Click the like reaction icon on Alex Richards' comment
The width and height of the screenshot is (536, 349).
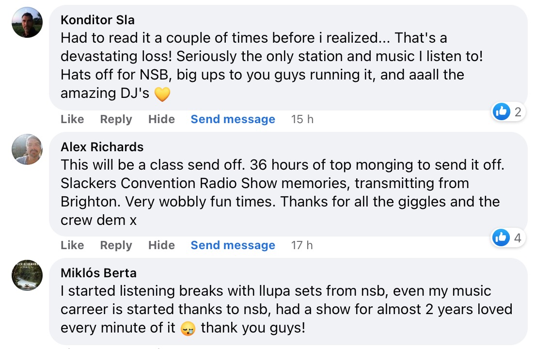tap(502, 238)
